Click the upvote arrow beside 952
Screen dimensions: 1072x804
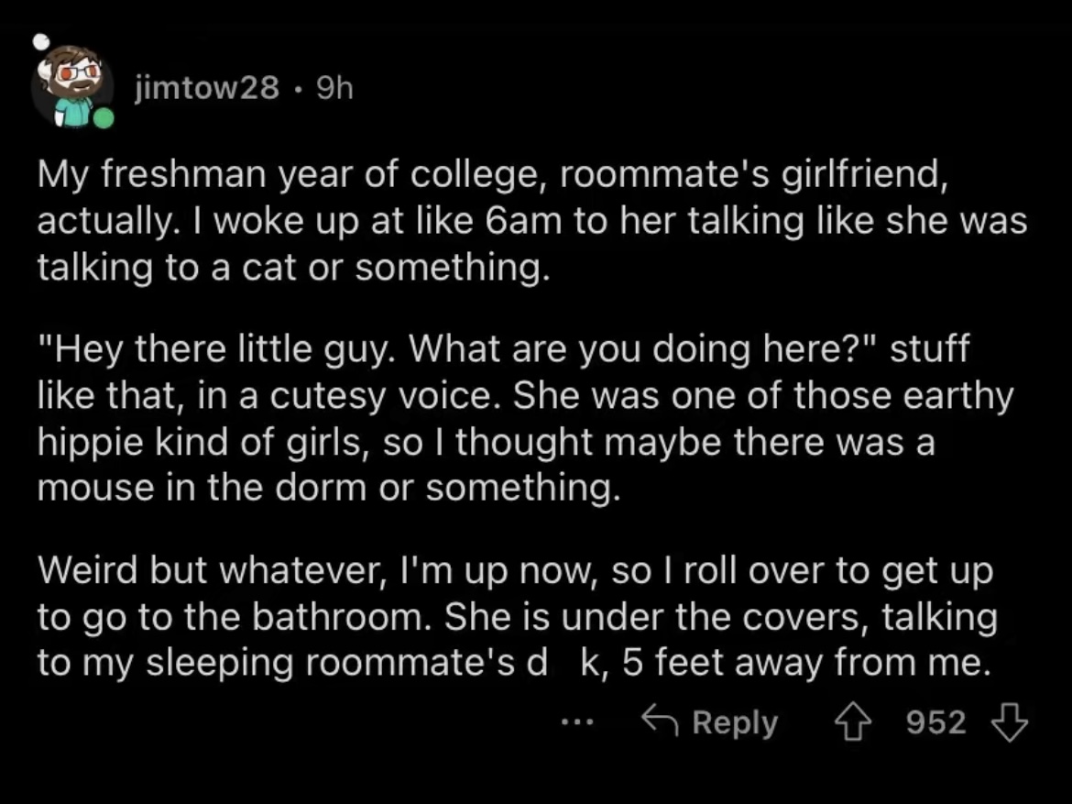(852, 722)
